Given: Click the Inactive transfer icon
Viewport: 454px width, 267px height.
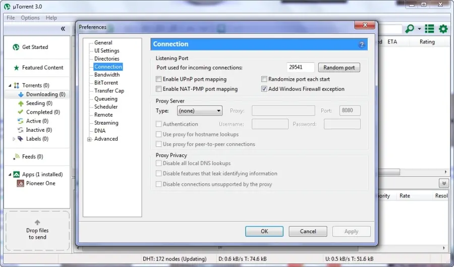Looking at the screenshot, I should [x=20, y=130].
